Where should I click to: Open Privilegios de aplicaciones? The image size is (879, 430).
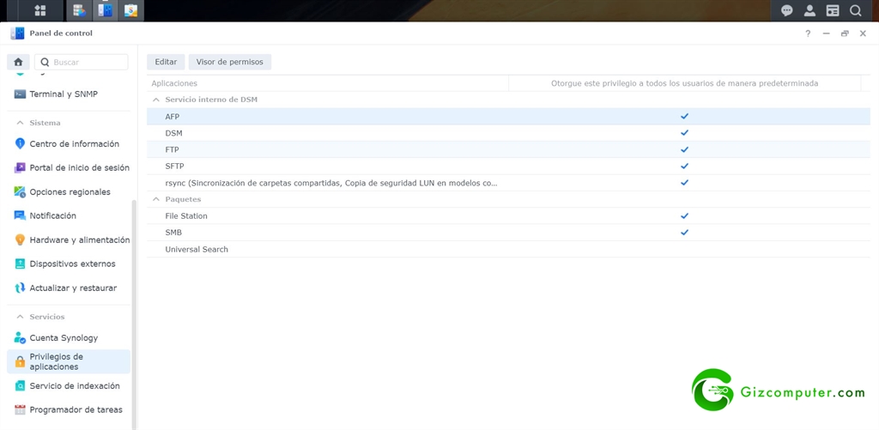[69, 361]
